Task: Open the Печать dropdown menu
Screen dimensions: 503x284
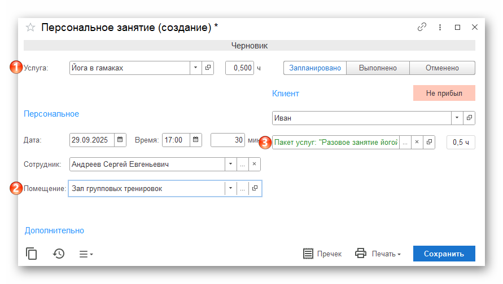Action: coord(378,254)
